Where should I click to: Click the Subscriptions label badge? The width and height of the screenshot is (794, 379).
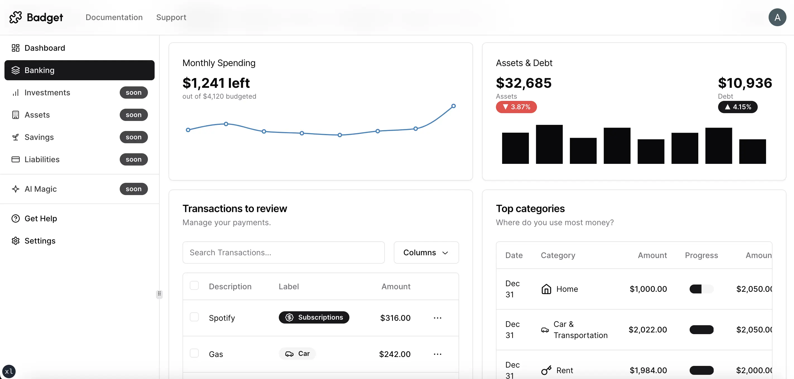coord(314,317)
